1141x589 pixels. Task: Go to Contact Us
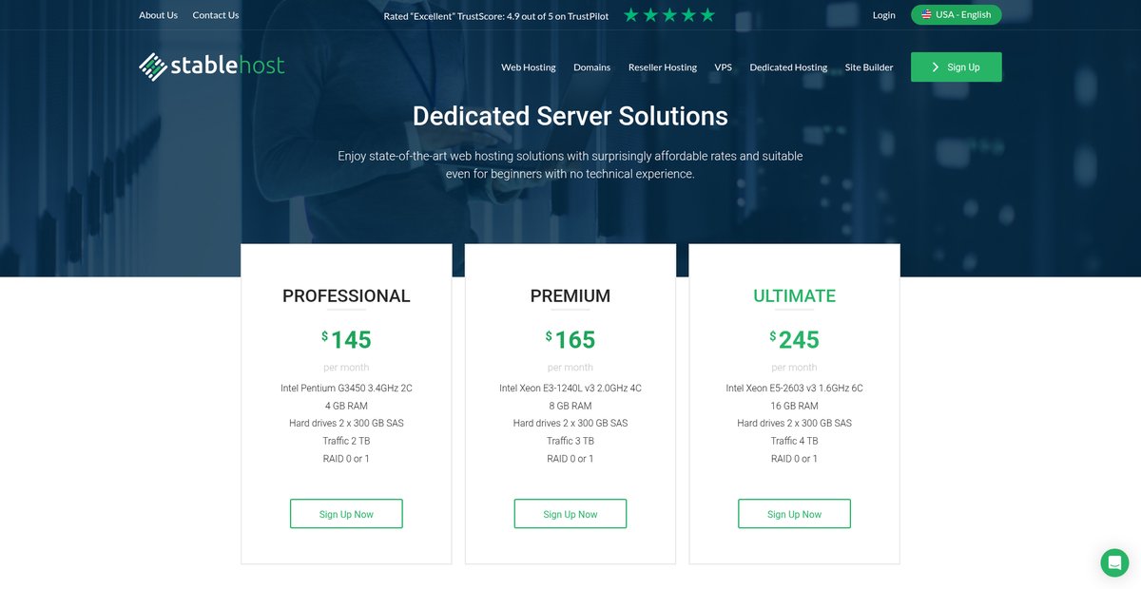(x=216, y=15)
